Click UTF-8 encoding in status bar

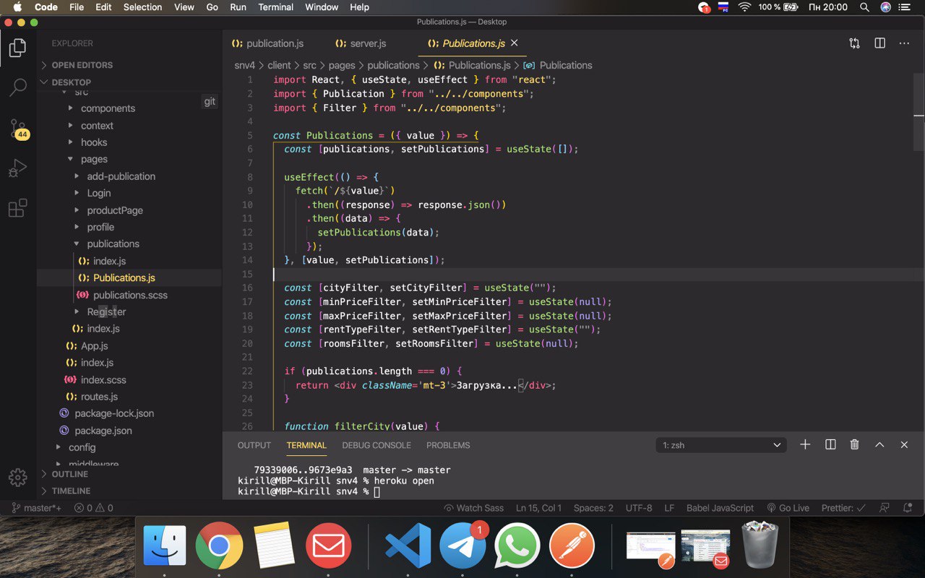pos(639,508)
